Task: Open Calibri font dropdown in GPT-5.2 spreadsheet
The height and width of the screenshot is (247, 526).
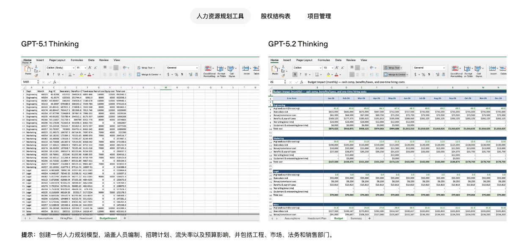Action: click(x=307, y=68)
